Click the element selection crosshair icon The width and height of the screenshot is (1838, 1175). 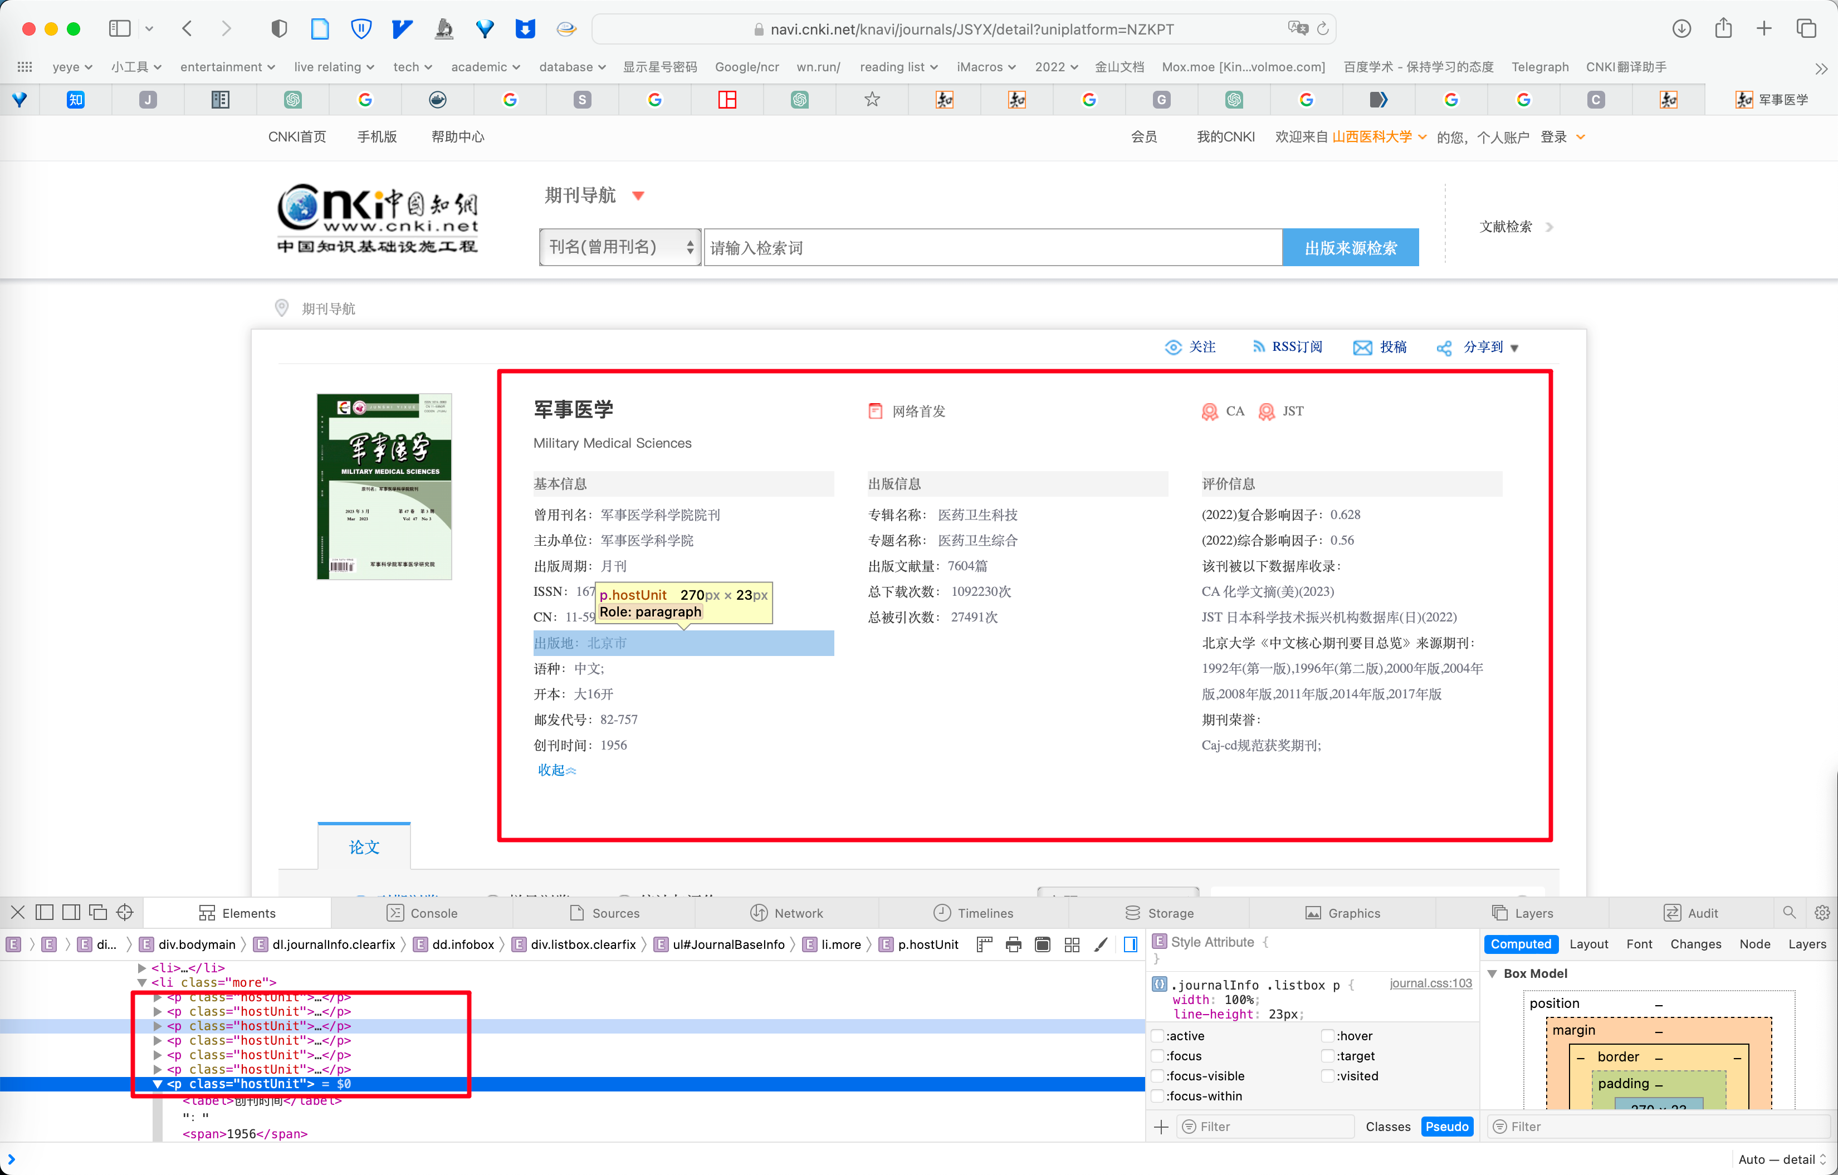pyautogui.click(x=125, y=913)
